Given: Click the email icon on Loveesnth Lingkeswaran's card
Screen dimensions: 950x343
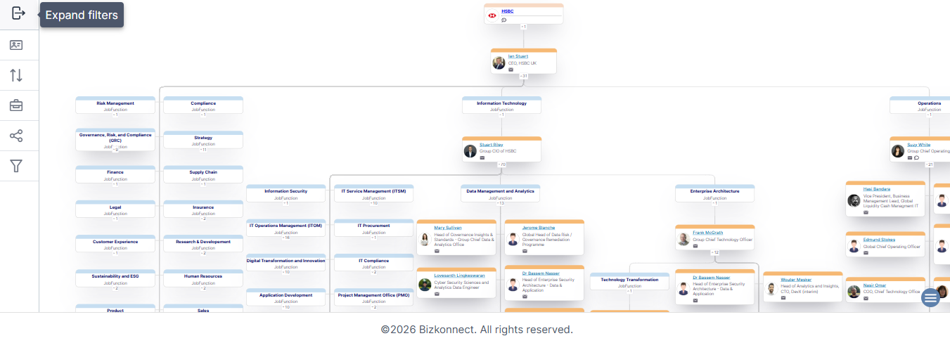Looking at the screenshot, I should coord(437,294).
